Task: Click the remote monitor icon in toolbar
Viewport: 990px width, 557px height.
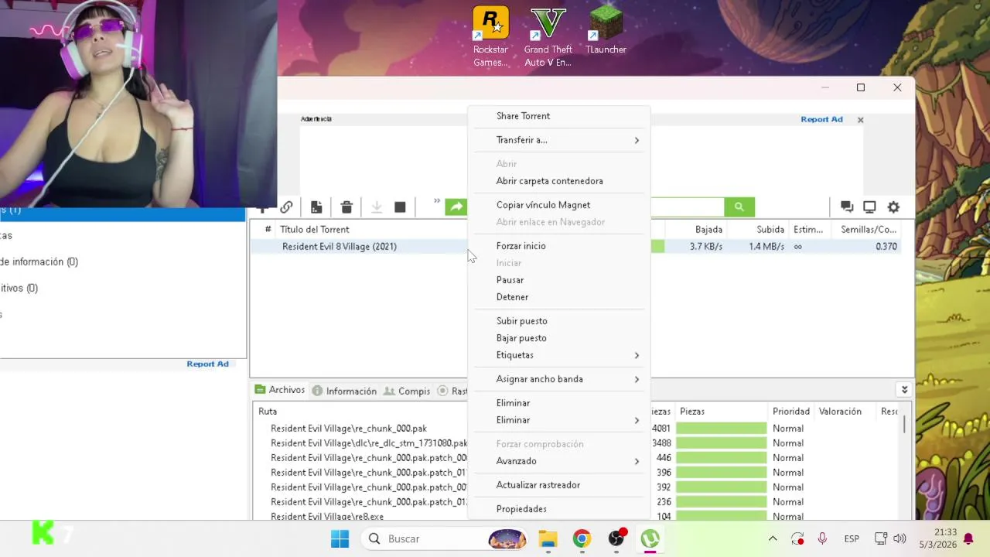Action: point(869,207)
